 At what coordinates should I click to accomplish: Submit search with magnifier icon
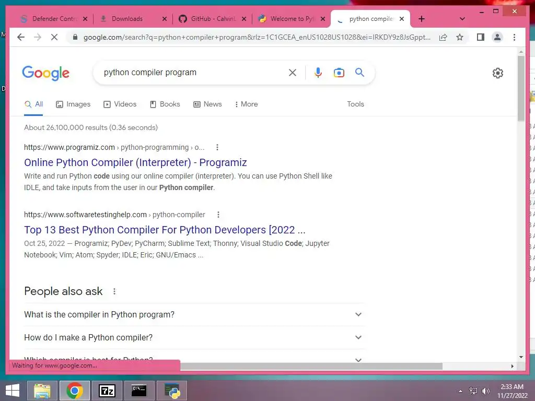click(359, 72)
